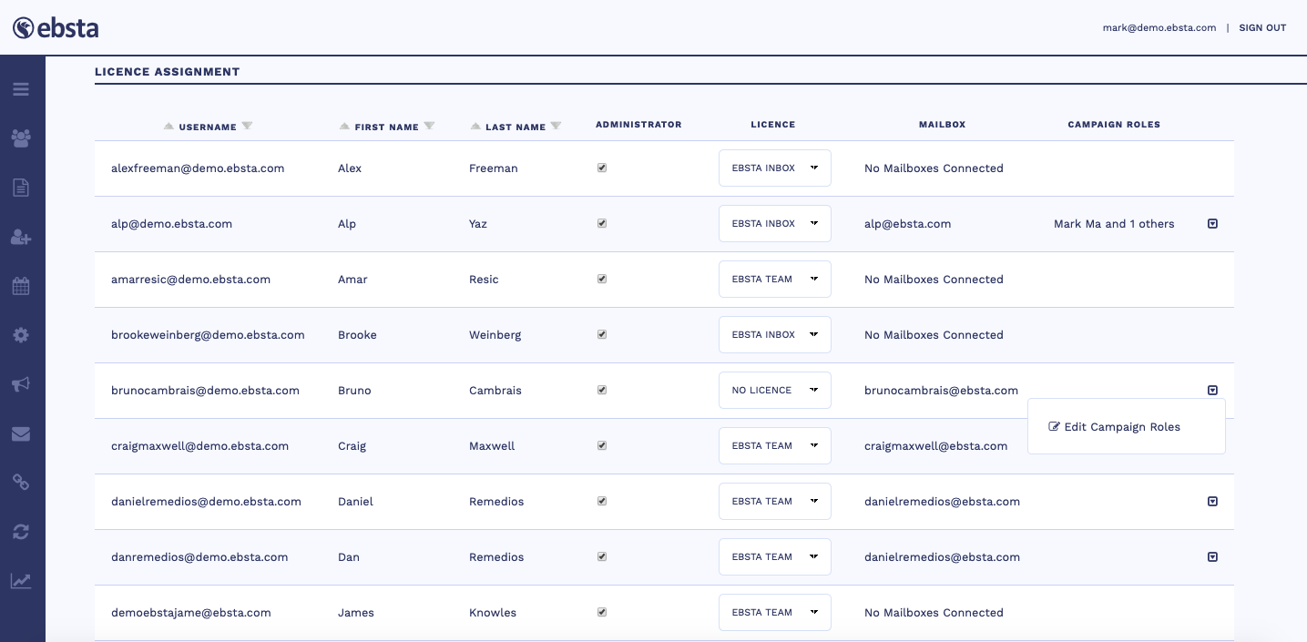Click the SIGN OUT link
The height and width of the screenshot is (642, 1307).
pos(1262,28)
